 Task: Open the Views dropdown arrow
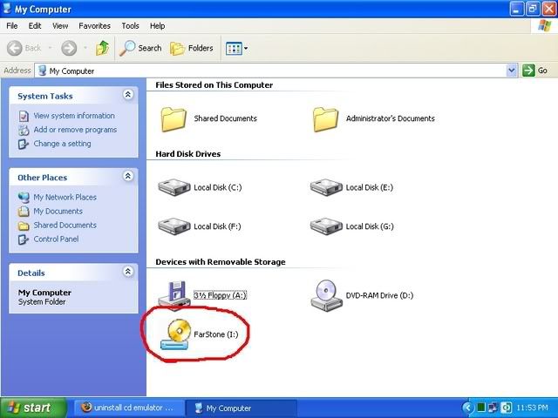coord(246,49)
